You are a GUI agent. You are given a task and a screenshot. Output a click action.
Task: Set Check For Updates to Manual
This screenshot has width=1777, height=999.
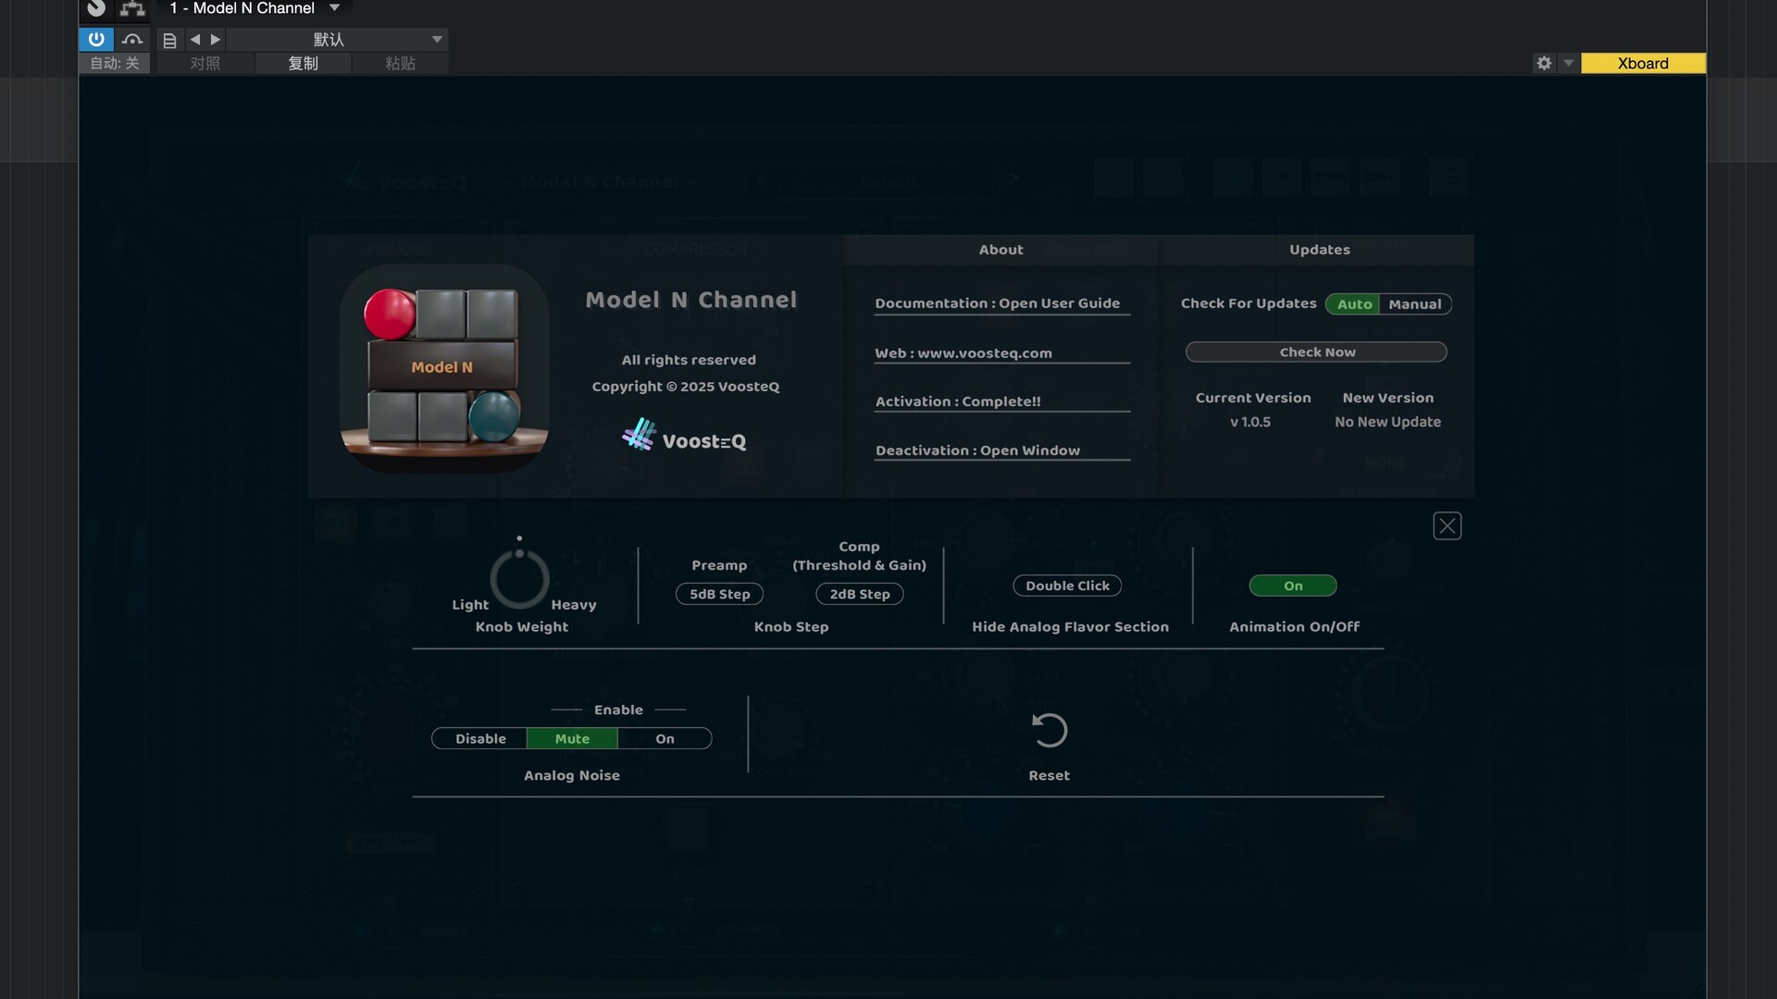(x=1415, y=304)
